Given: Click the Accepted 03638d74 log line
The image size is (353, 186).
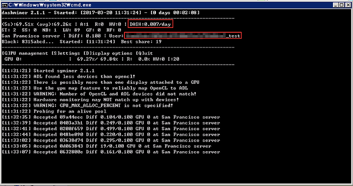Looking at the screenshot, I should (111, 140).
